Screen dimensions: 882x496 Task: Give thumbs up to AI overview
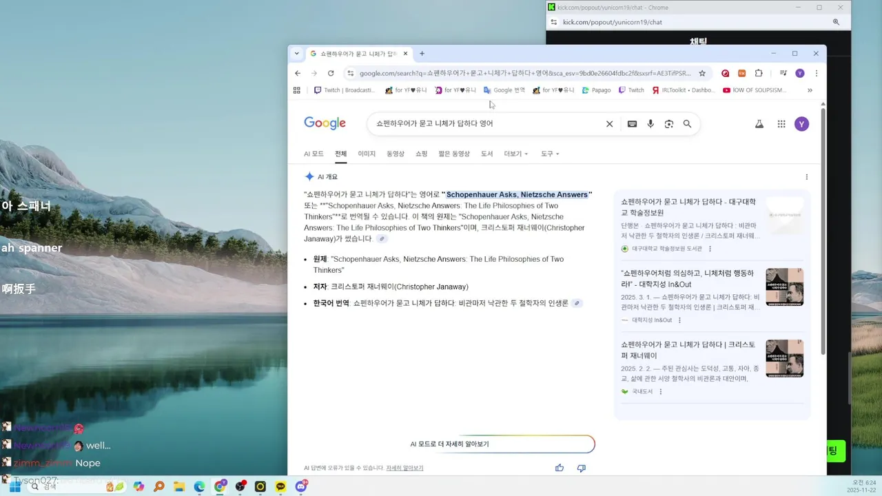[x=560, y=468]
